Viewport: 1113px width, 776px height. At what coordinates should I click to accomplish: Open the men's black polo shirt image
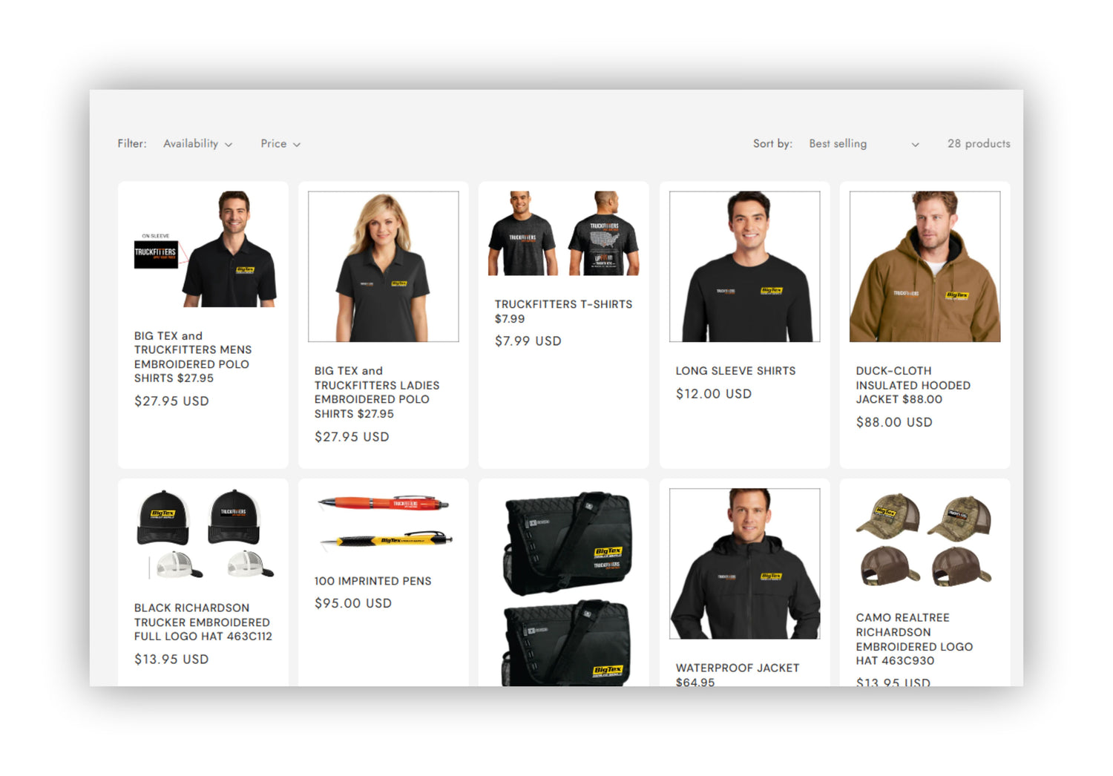pyautogui.click(x=203, y=249)
